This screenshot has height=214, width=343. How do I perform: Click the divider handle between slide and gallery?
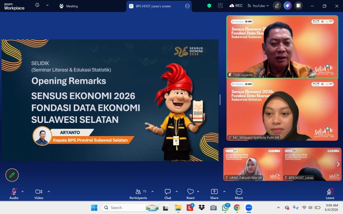point(220,100)
